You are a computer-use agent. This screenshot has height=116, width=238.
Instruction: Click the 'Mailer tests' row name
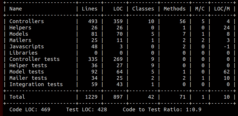coord(28,78)
